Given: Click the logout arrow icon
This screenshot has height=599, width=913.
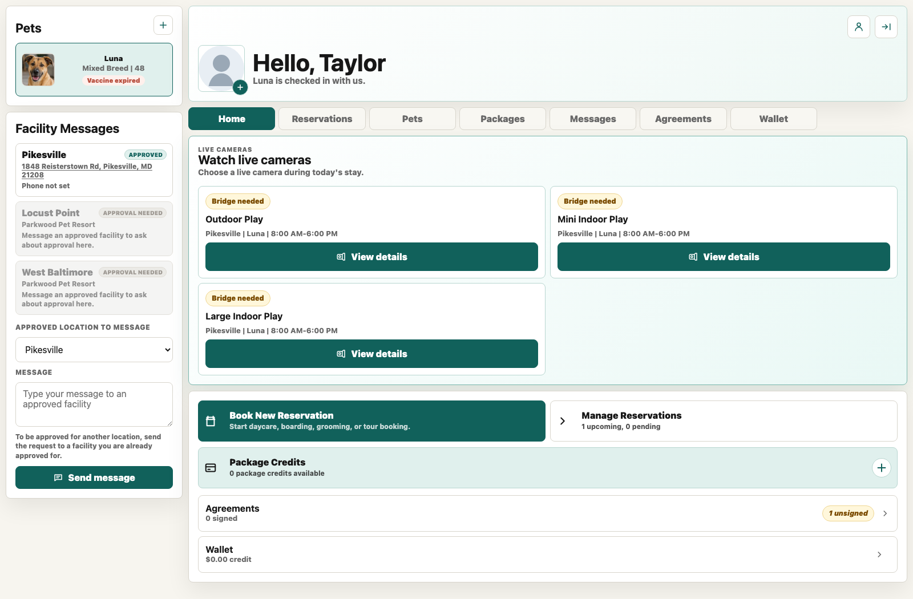Looking at the screenshot, I should 886,27.
